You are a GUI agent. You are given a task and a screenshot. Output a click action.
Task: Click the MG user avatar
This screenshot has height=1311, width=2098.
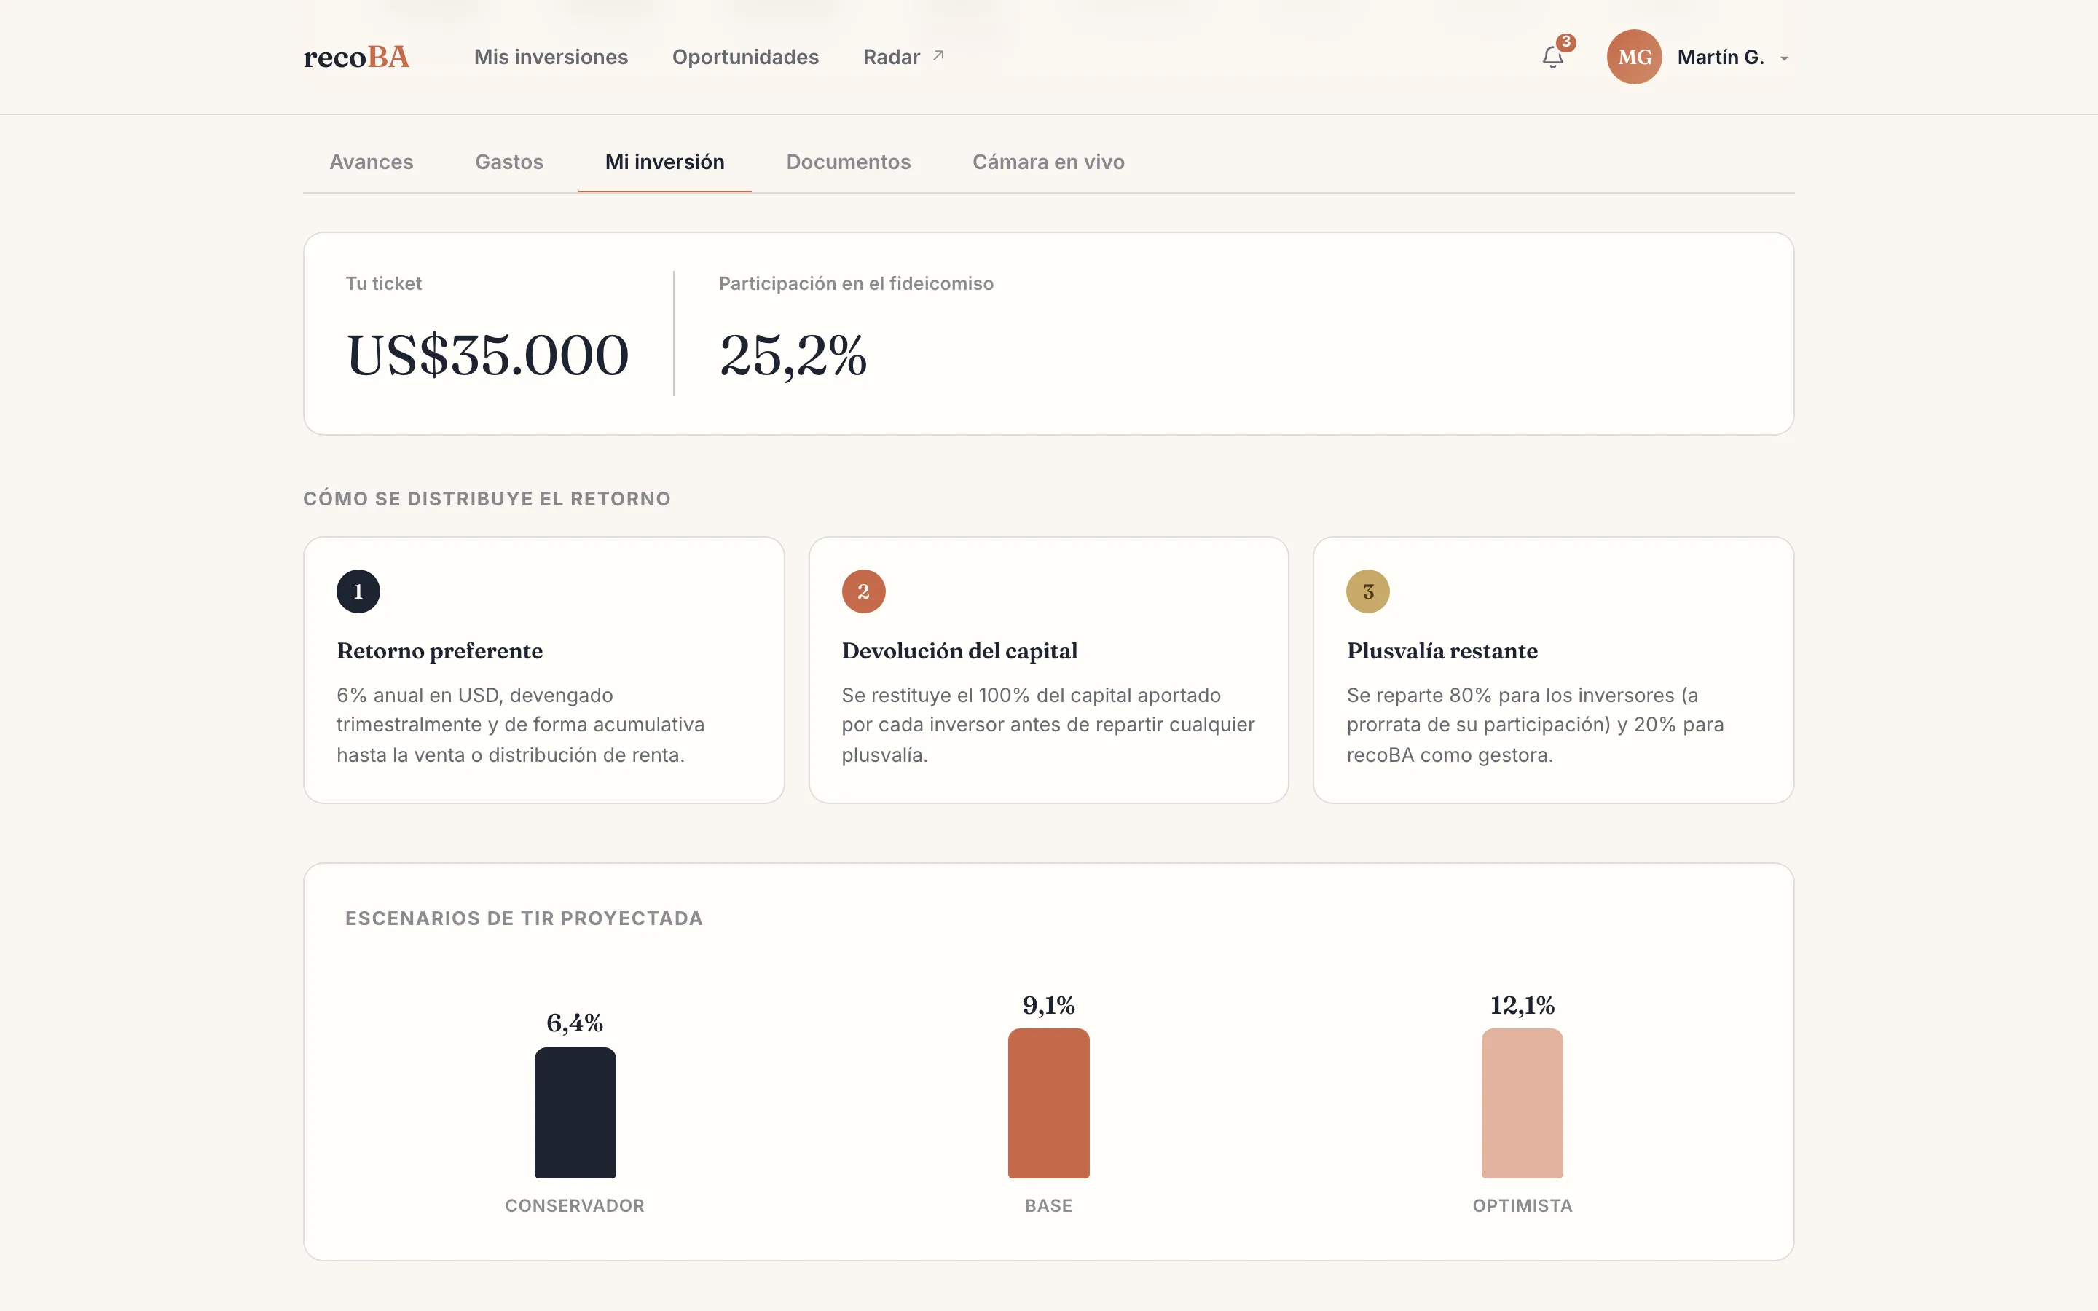[1634, 58]
